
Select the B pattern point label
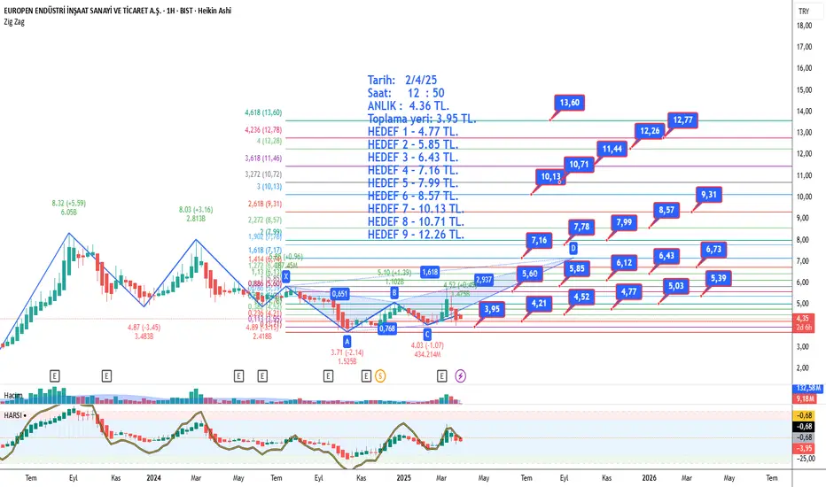pos(394,293)
